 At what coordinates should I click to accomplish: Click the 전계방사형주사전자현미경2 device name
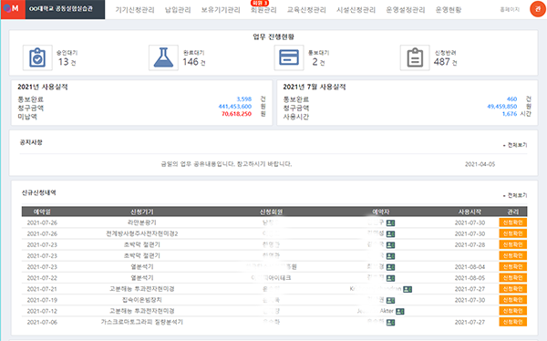[142, 233]
